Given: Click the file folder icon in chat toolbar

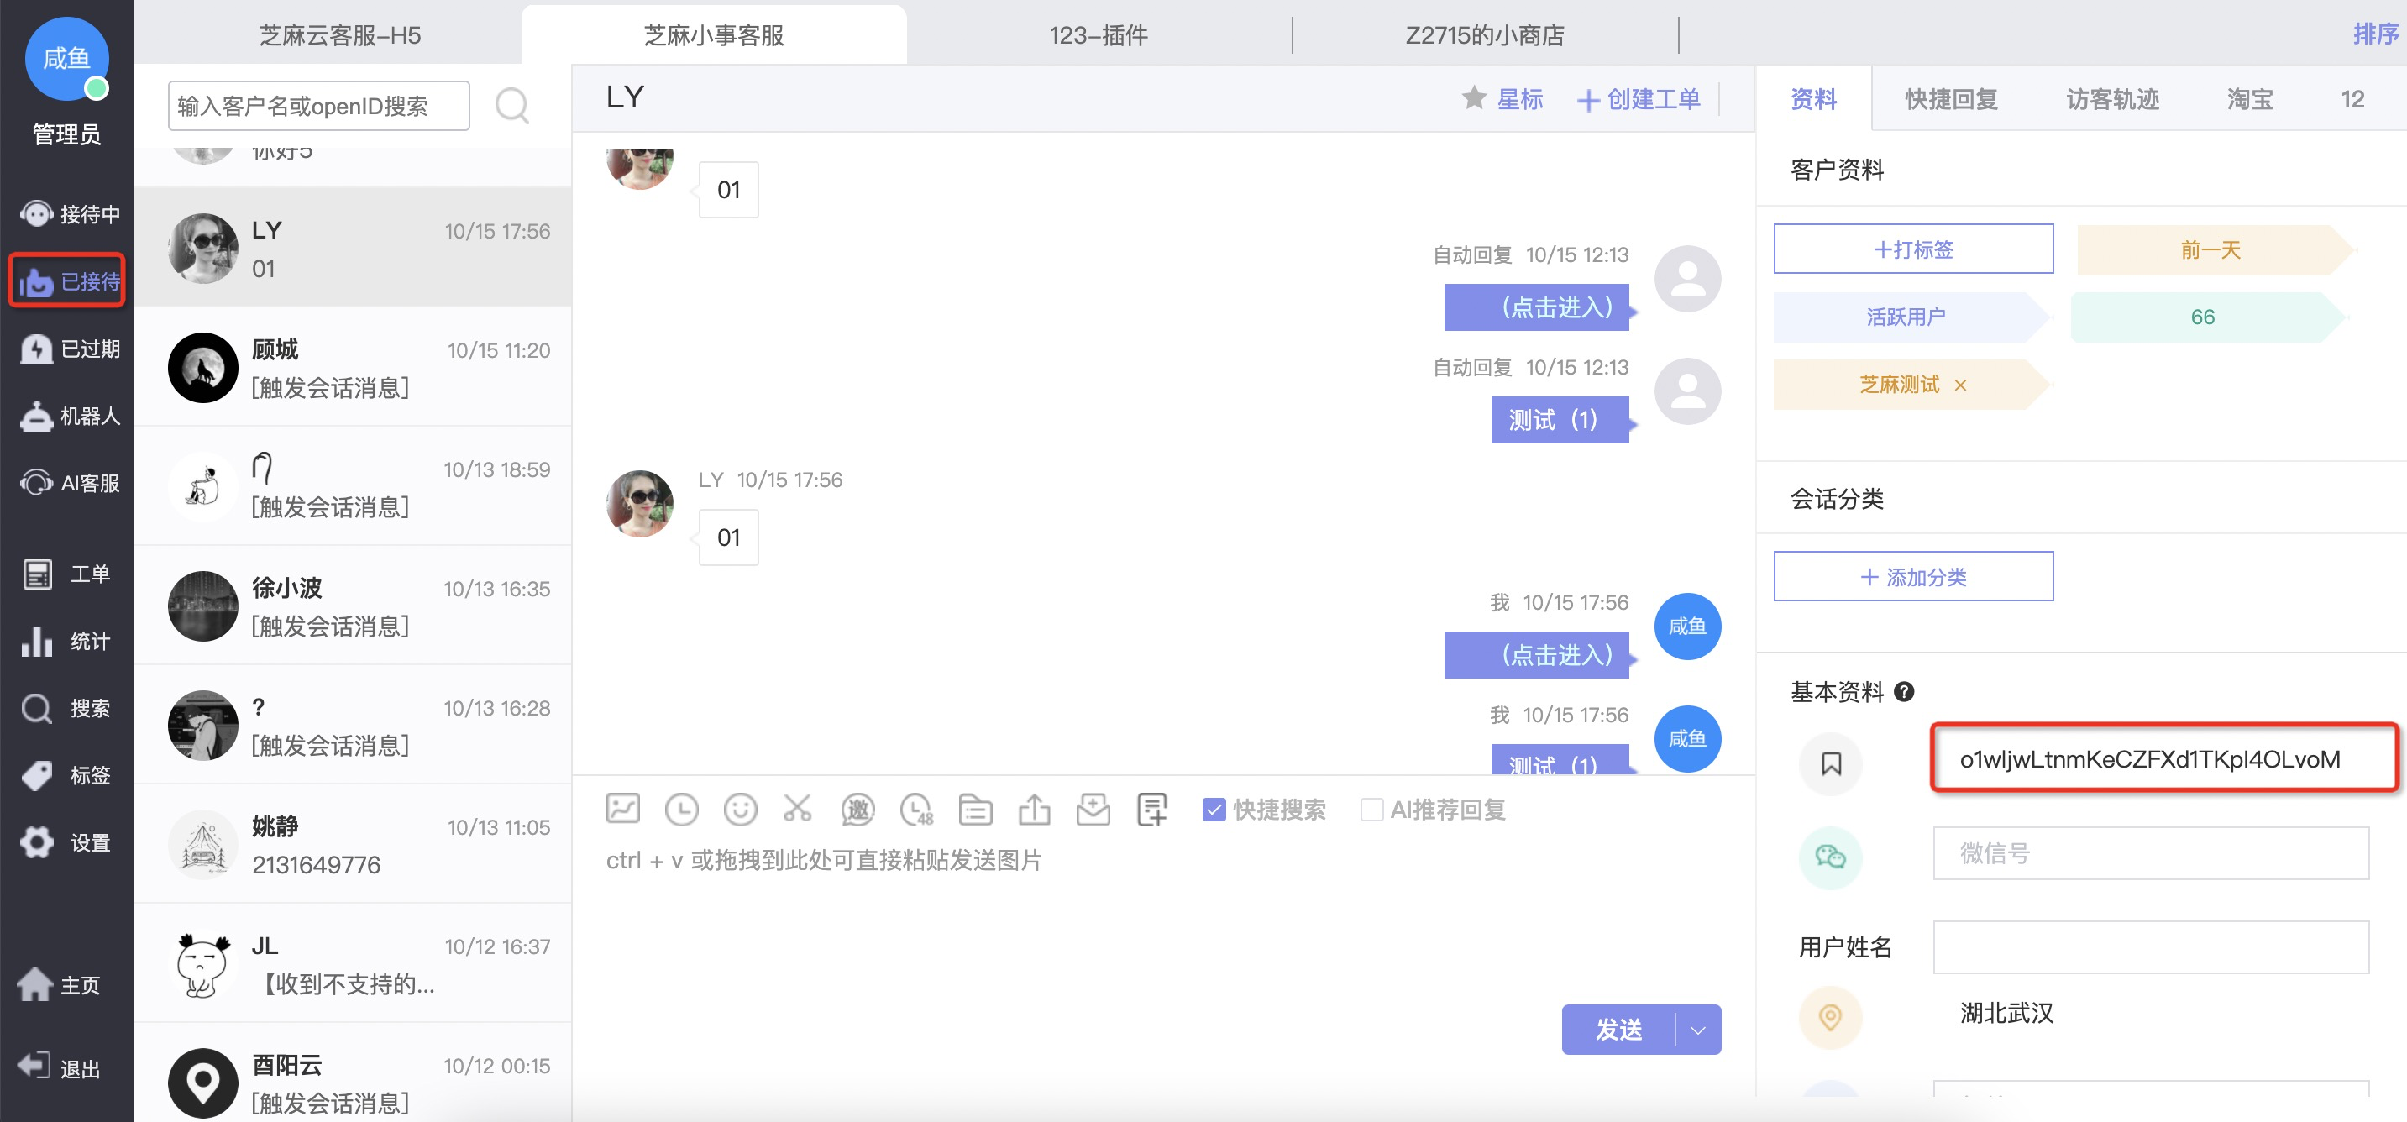Looking at the screenshot, I should pos(974,809).
